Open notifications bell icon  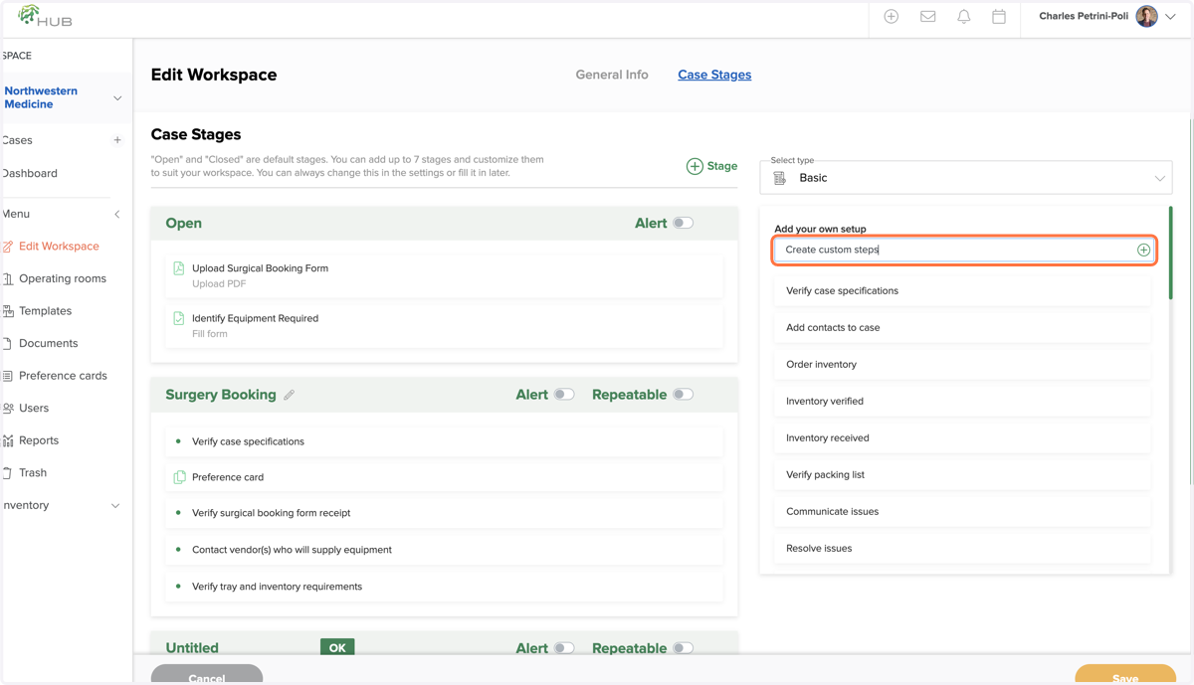963,17
